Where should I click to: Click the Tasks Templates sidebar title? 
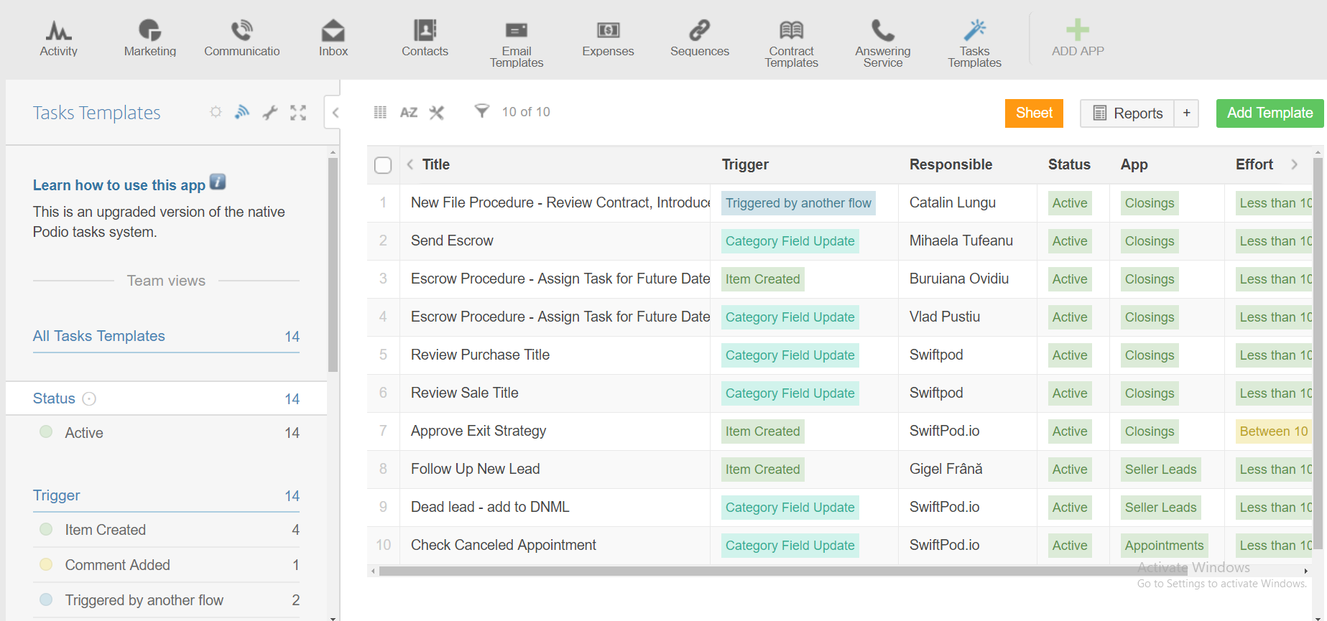pyautogui.click(x=96, y=113)
